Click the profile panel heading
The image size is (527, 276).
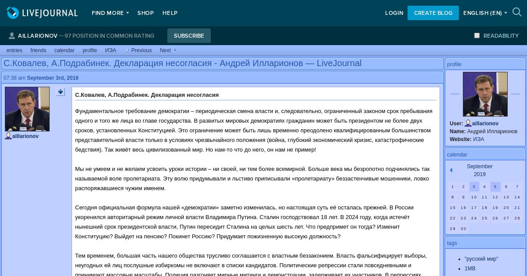(x=454, y=64)
